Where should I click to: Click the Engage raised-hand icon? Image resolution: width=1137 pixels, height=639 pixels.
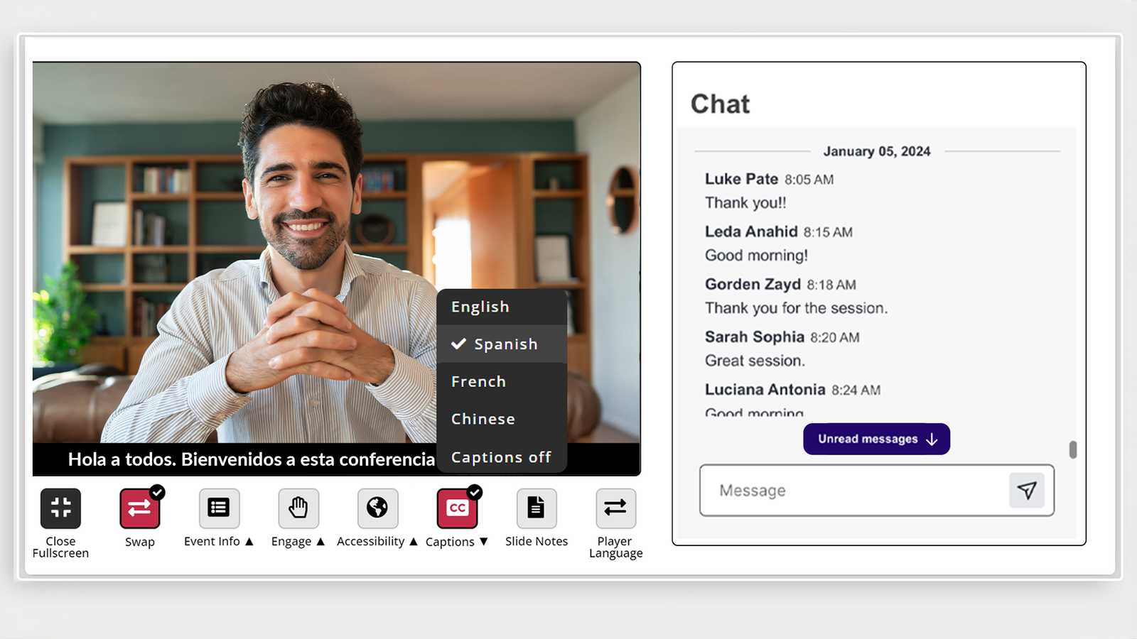coord(298,508)
